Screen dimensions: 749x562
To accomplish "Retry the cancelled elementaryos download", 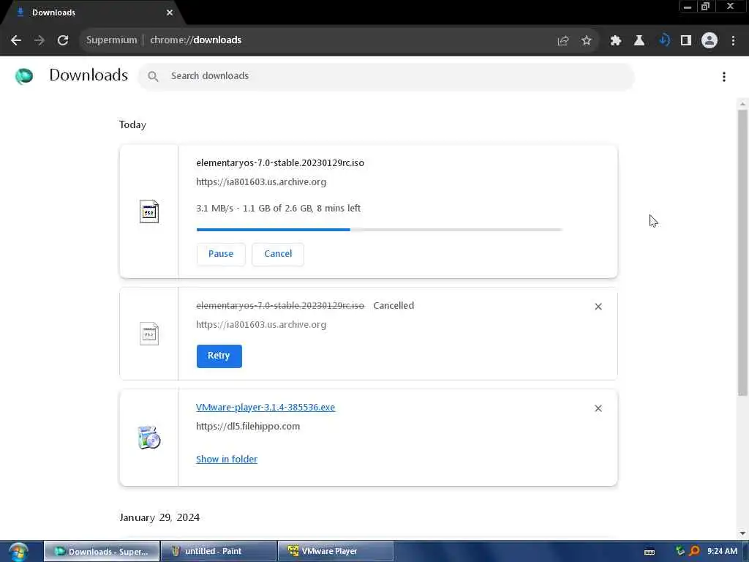I will 219,356.
